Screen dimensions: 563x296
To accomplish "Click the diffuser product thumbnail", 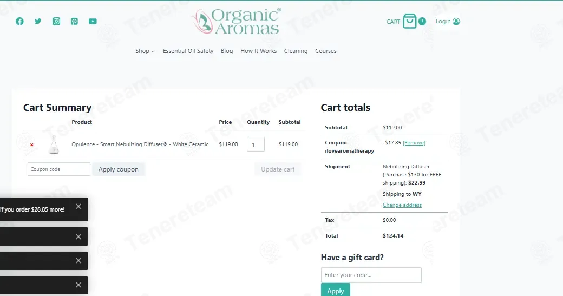I will point(54,144).
